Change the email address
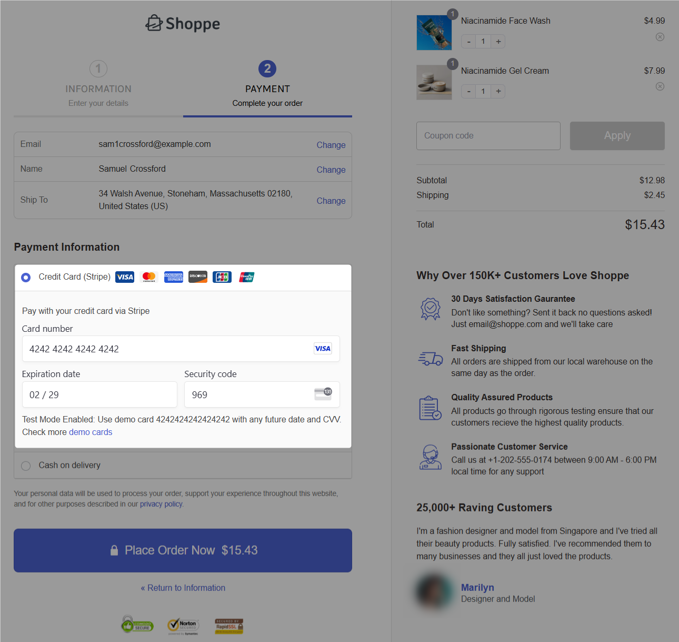 coord(331,145)
